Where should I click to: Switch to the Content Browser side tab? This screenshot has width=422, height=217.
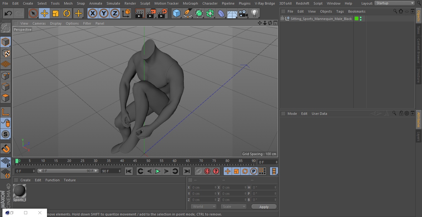coord(419,51)
